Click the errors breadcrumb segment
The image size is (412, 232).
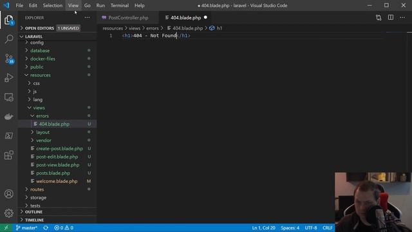pyautogui.click(x=153, y=28)
